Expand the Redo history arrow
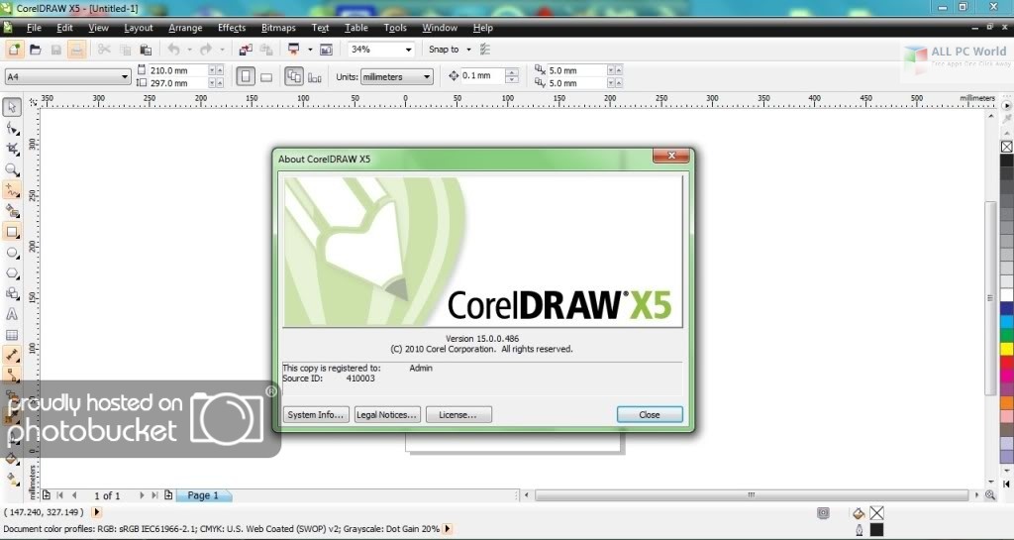Viewport: 1014px width, 540px height. click(222, 50)
